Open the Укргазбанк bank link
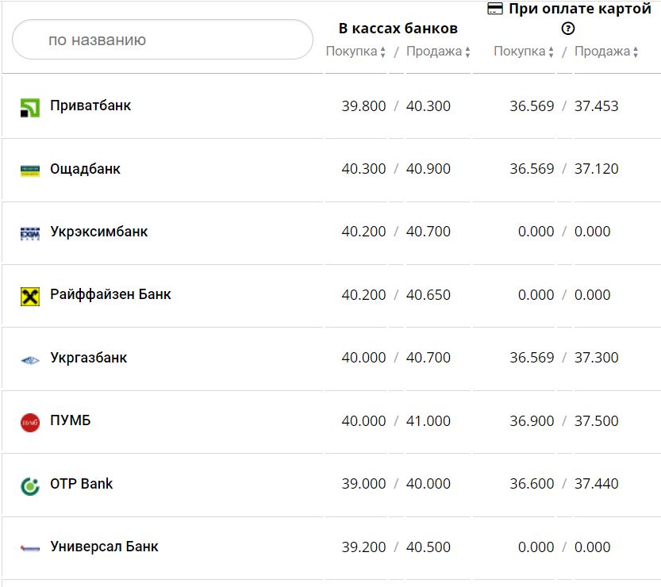This screenshot has width=661, height=587. [x=88, y=358]
